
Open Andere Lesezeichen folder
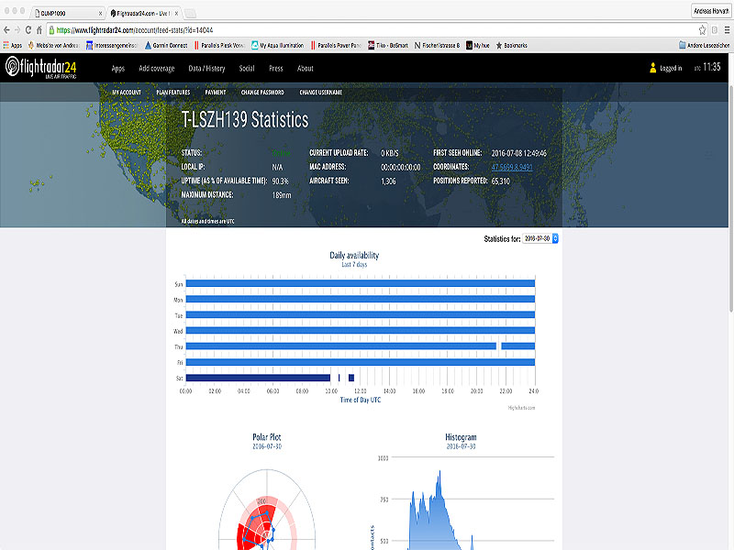click(x=704, y=45)
